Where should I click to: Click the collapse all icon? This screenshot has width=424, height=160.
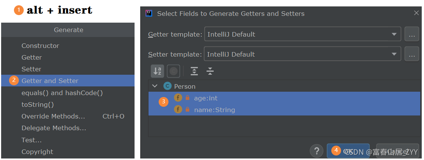(210, 71)
